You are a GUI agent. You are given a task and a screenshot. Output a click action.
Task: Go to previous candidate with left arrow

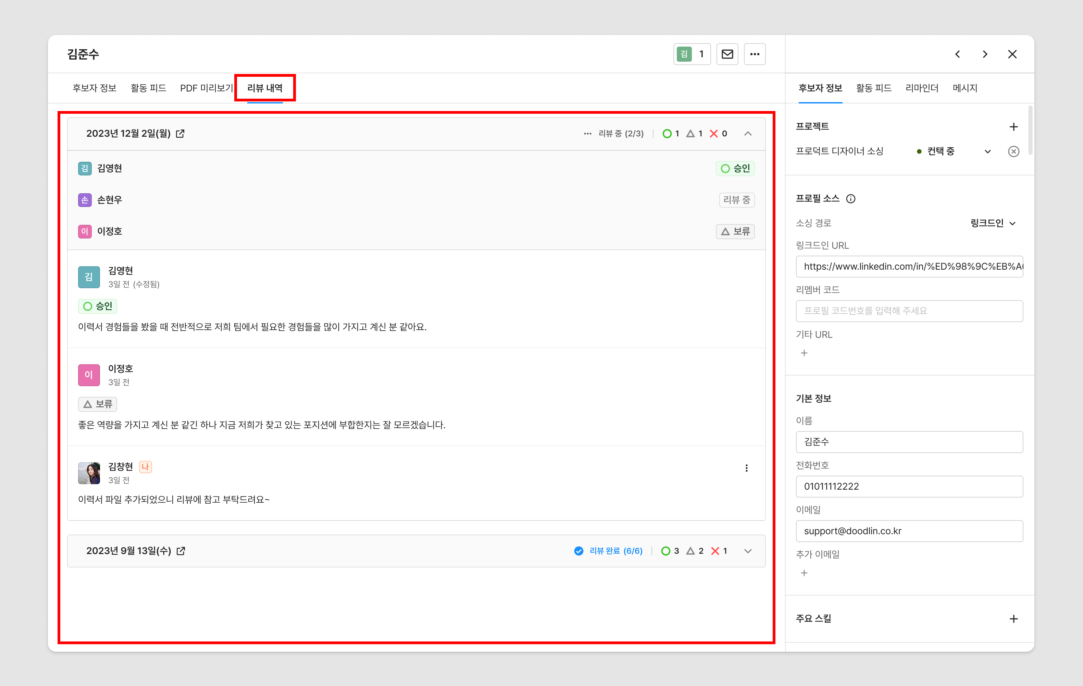tap(958, 54)
